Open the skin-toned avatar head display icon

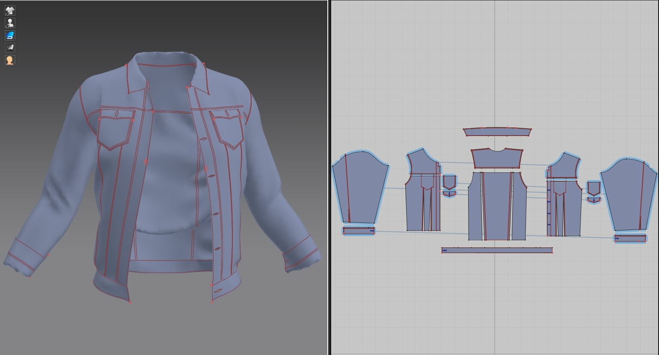click(x=10, y=60)
